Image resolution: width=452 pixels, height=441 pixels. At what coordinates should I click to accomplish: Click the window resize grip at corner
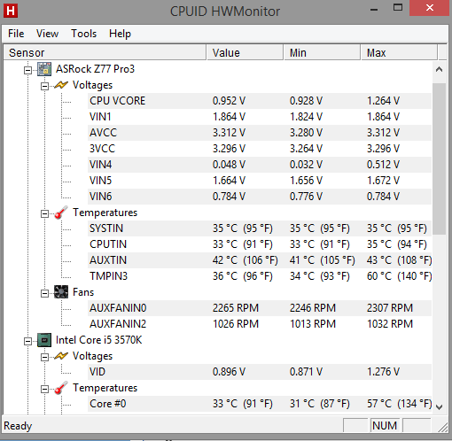click(443, 427)
